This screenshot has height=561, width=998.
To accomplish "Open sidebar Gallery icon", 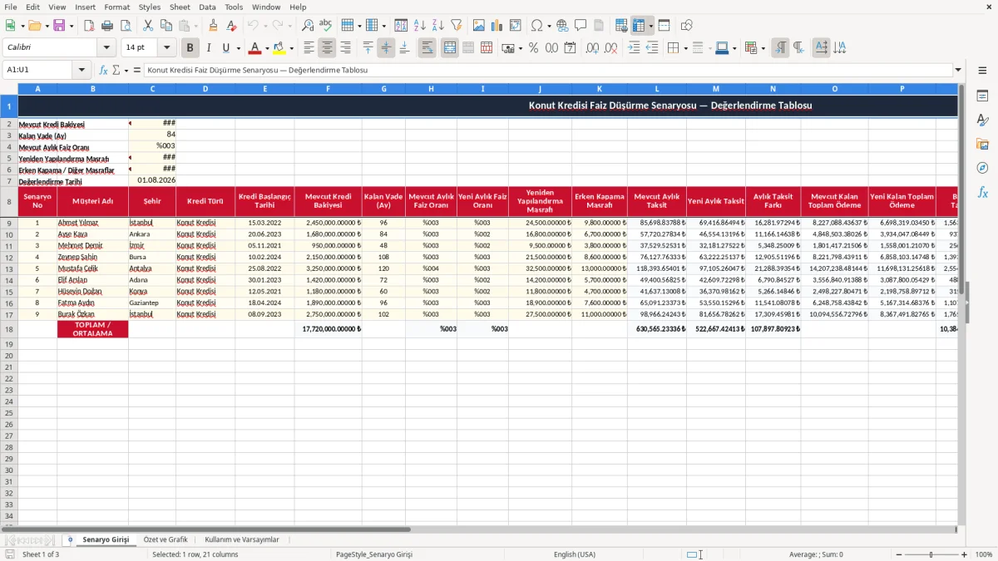I will (x=982, y=145).
